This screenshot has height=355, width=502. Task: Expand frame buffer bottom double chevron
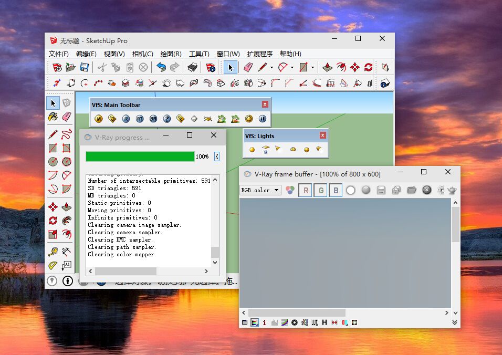(455, 322)
